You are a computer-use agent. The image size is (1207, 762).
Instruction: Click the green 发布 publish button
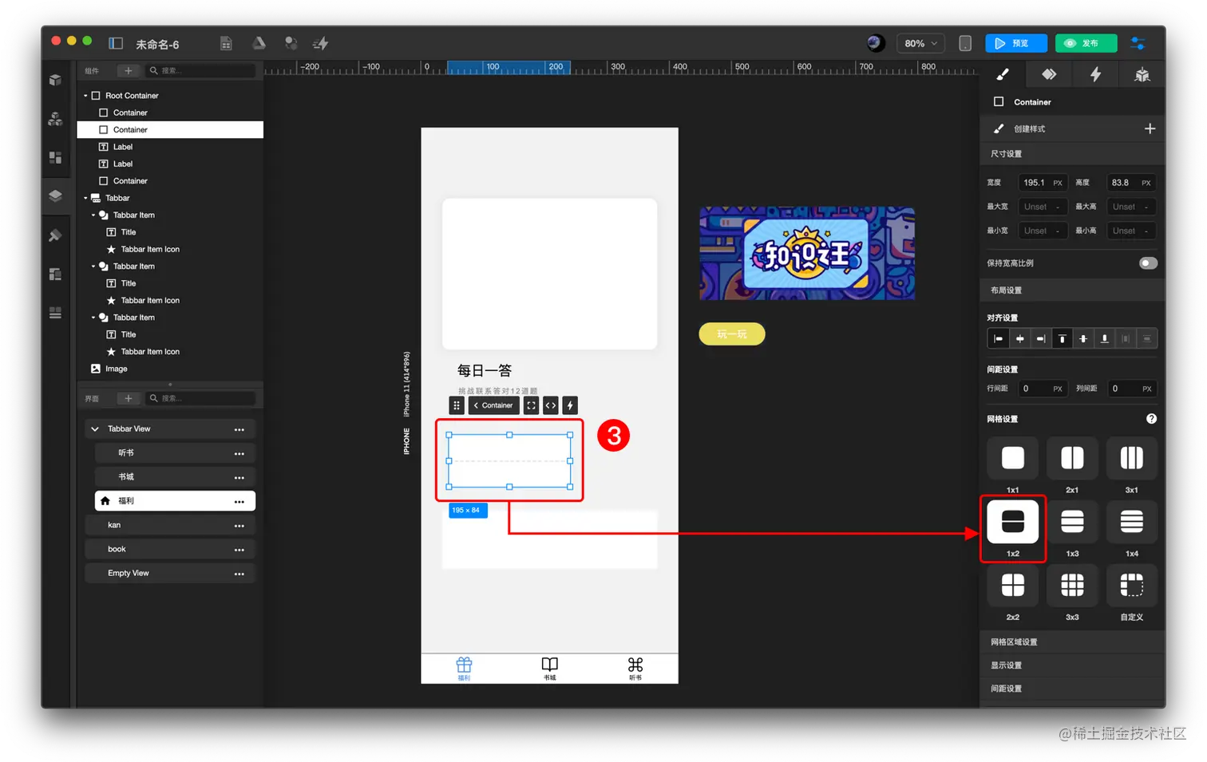(x=1086, y=43)
